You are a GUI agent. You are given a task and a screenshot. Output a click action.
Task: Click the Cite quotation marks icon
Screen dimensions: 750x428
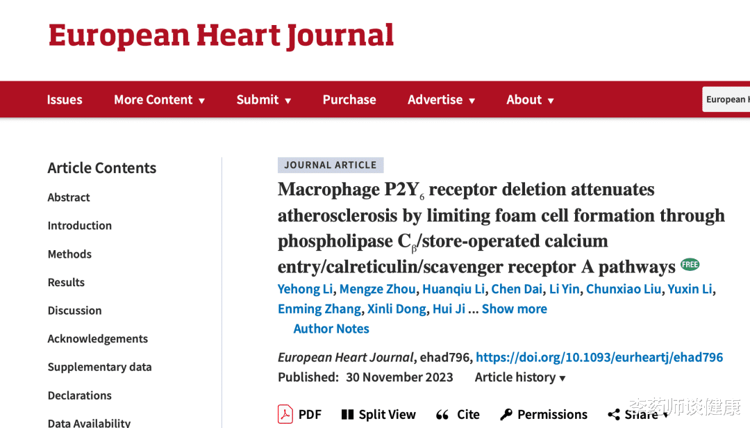click(442, 415)
